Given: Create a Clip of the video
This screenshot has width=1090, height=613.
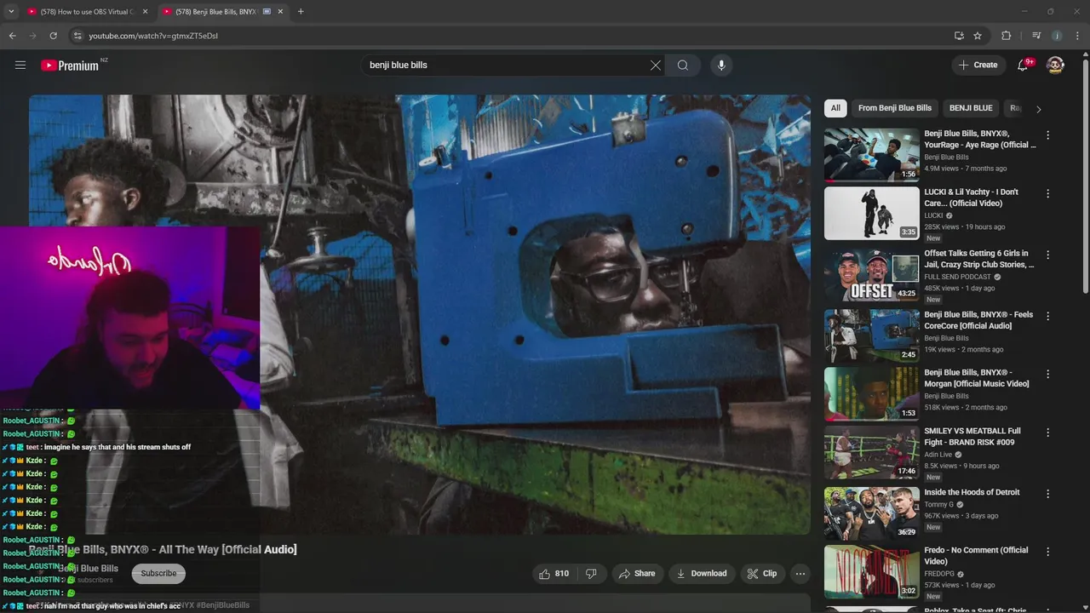Looking at the screenshot, I should (762, 574).
